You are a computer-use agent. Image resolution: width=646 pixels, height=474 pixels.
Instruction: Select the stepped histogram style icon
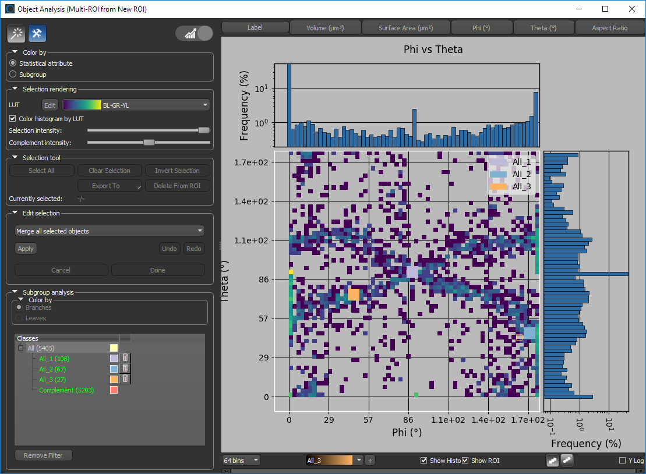[x=552, y=461]
